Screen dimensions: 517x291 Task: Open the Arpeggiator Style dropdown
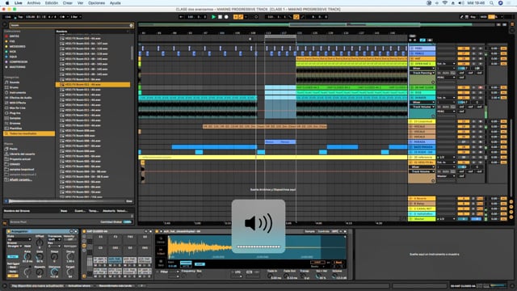coord(19,239)
